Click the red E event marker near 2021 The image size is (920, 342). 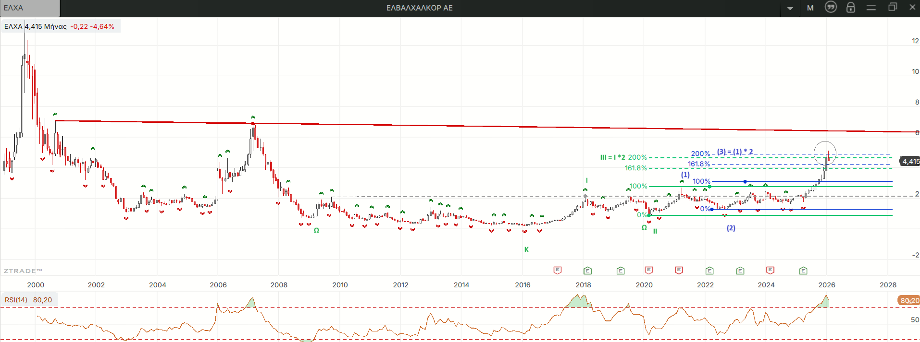point(679,270)
